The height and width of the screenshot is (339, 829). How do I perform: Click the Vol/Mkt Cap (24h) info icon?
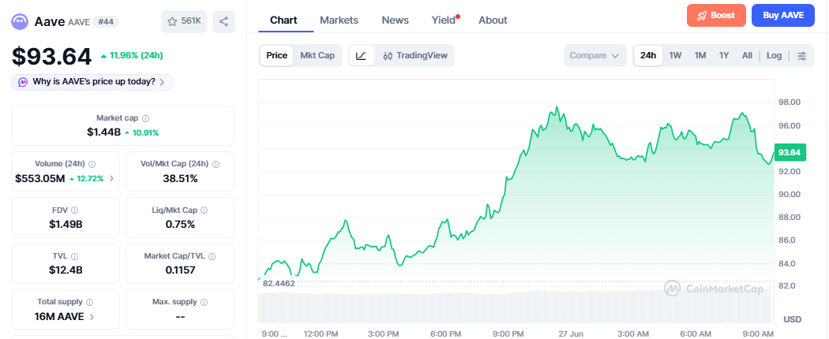[x=216, y=164]
